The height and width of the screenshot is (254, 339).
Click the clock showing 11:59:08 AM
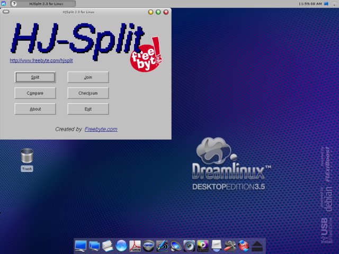(310, 4)
